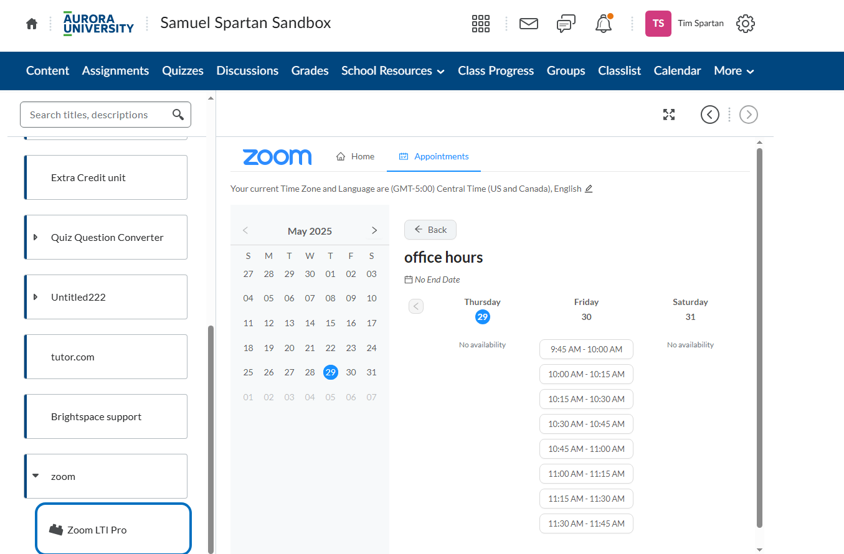Open Tim Spartan user avatar menu
The height and width of the screenshot is (554, 844).
658,24
